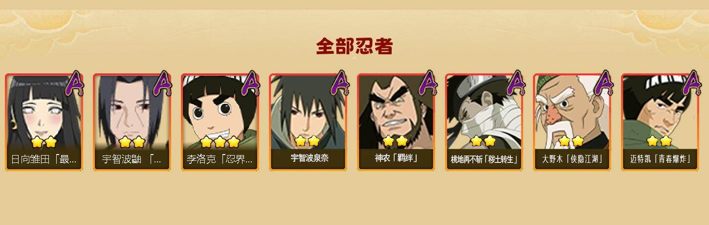
Task: Click the A-rank badge on 宇智波鼬 card
Action: tap(163, 83)
